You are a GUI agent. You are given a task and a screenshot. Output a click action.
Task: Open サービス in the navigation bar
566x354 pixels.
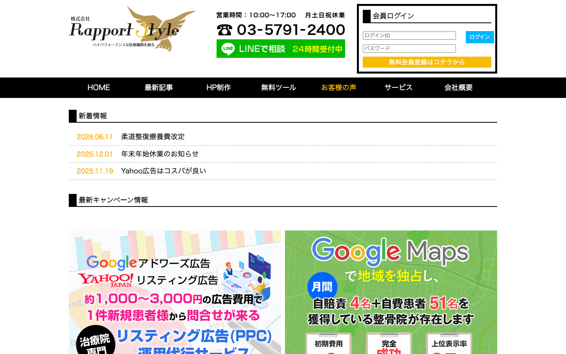click(x=399, y=88)
